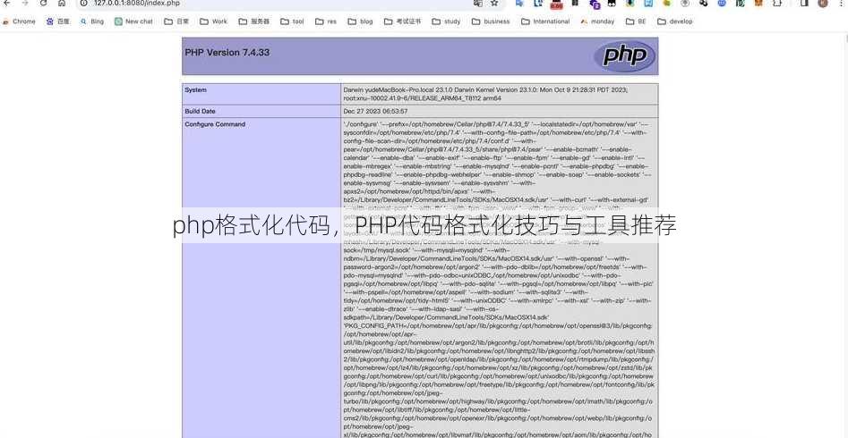
Task: Click the 'PHP Version 7.4.33' heading
Action: [x=227, y=53]
